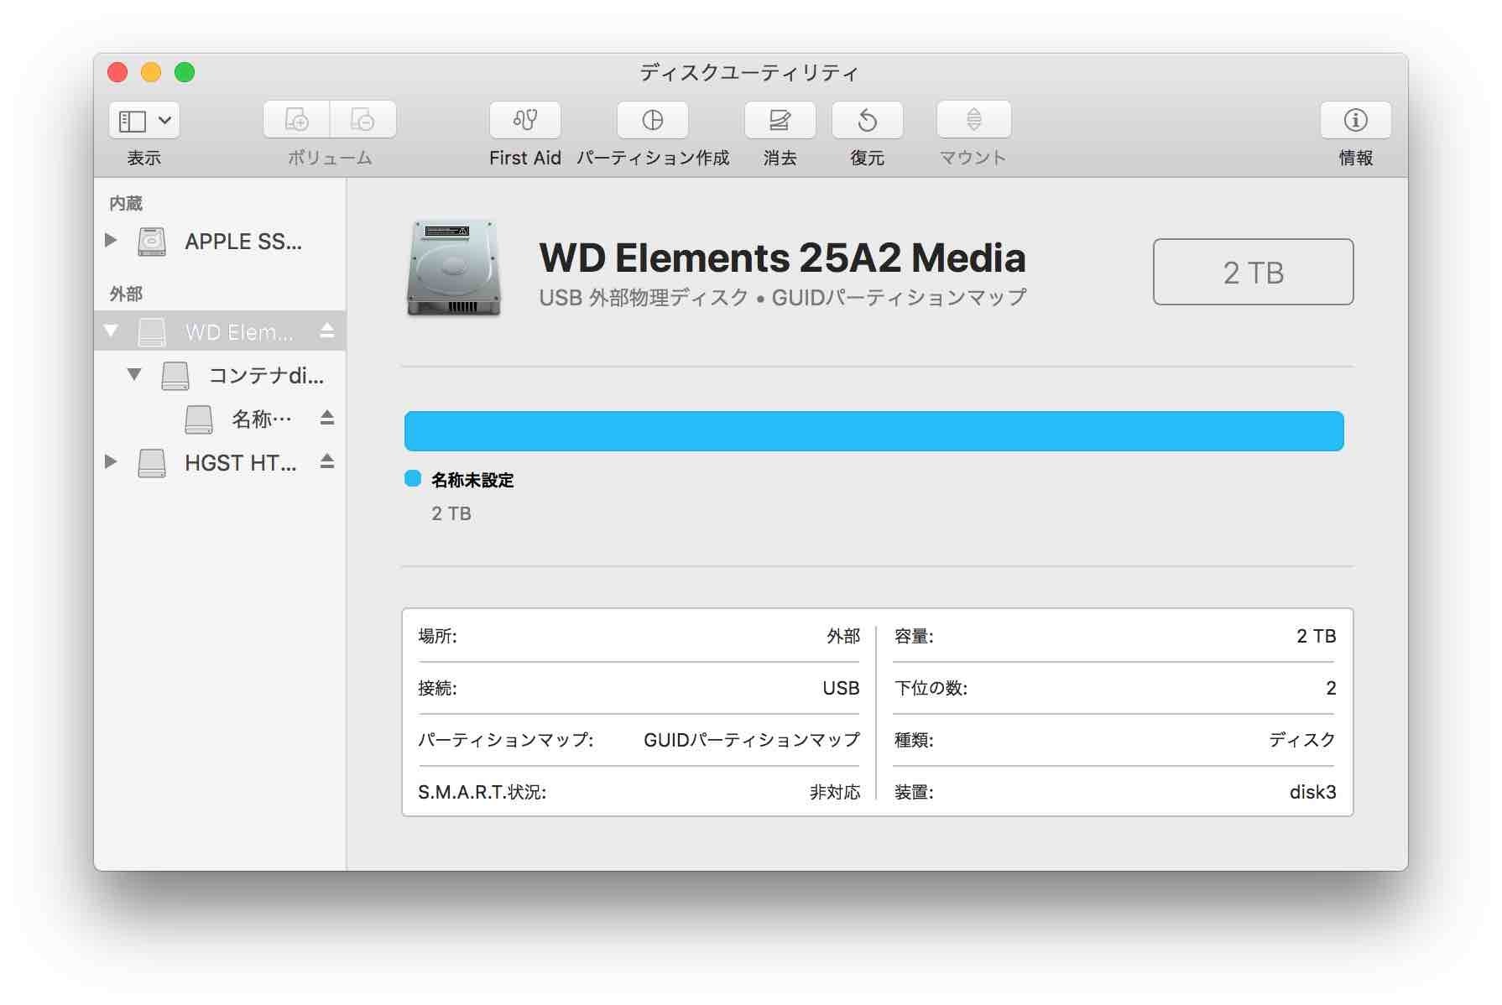Click the コンテナdi... drive icon
1502x1005 pixels.
(175, 375)
